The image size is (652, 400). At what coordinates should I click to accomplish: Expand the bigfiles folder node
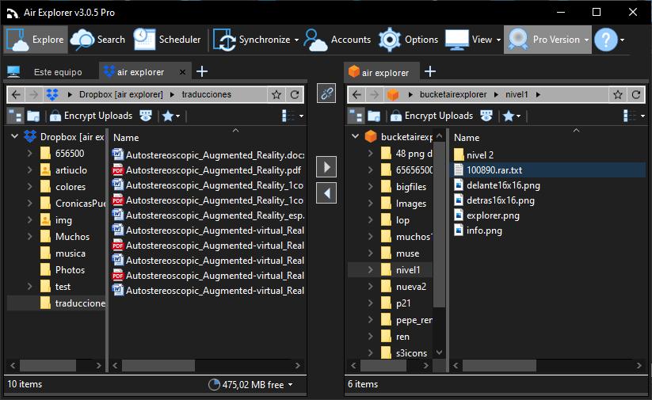[x=371, y=187]
